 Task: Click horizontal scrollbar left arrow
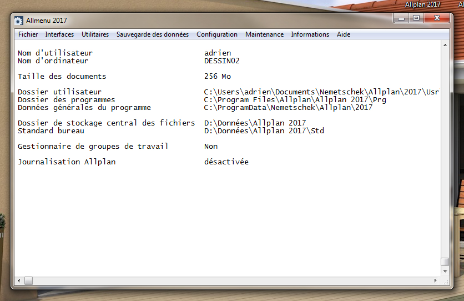click(19, 280)
